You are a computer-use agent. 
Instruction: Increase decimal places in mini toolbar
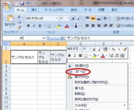(111, 56)
